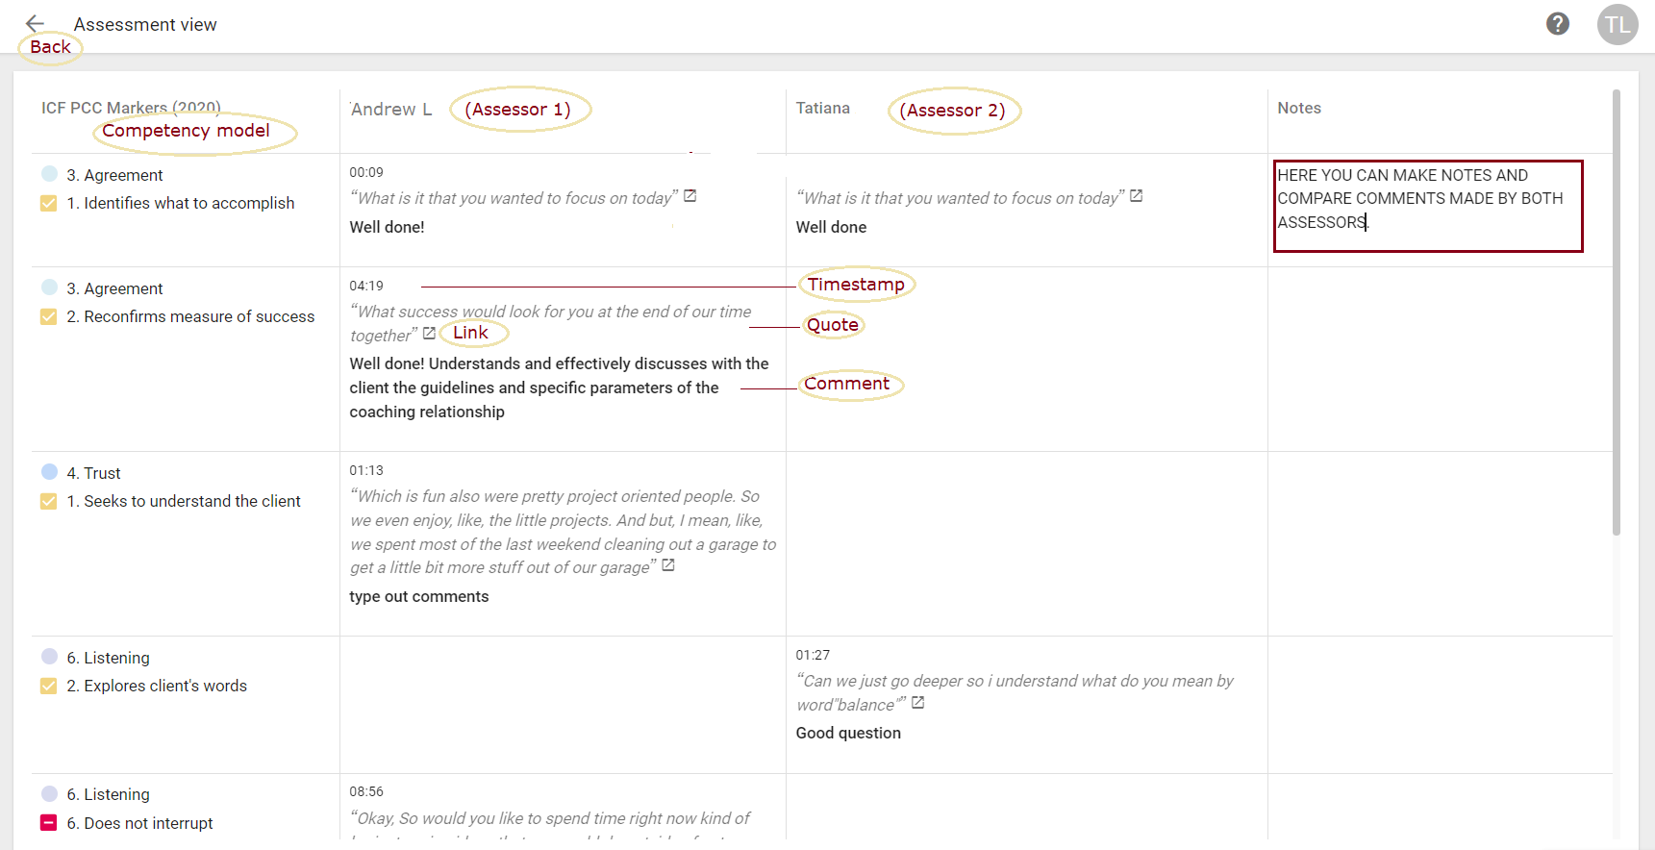Select the 'Notes' column header
Image resolution: width=1655 pixels, height=850 pixels.
(1299, 108)
